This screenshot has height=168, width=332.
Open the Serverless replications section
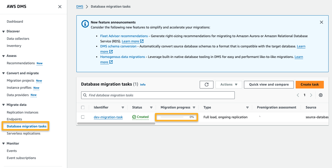[23, 133]
